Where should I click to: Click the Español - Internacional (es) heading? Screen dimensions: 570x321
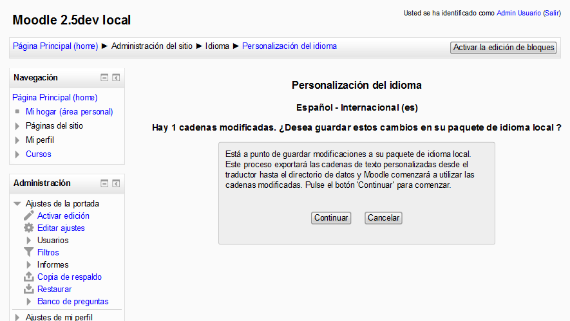tap(357, 107)
